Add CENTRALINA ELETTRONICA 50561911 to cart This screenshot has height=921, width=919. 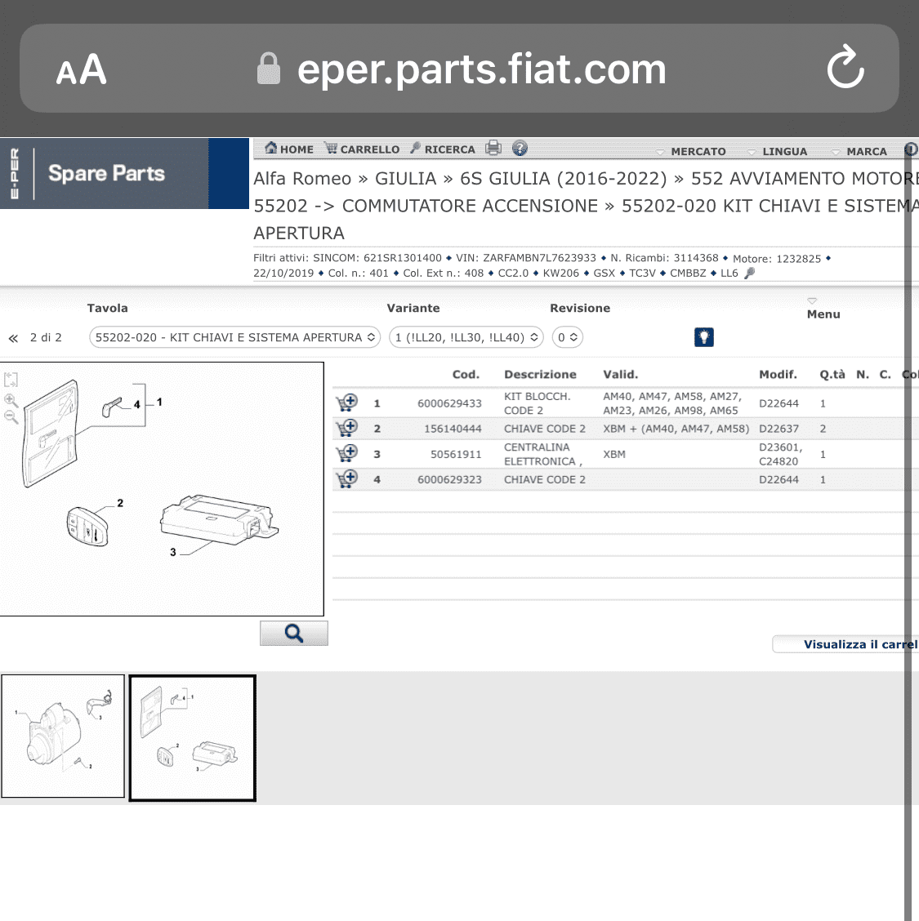click(346, 453)
